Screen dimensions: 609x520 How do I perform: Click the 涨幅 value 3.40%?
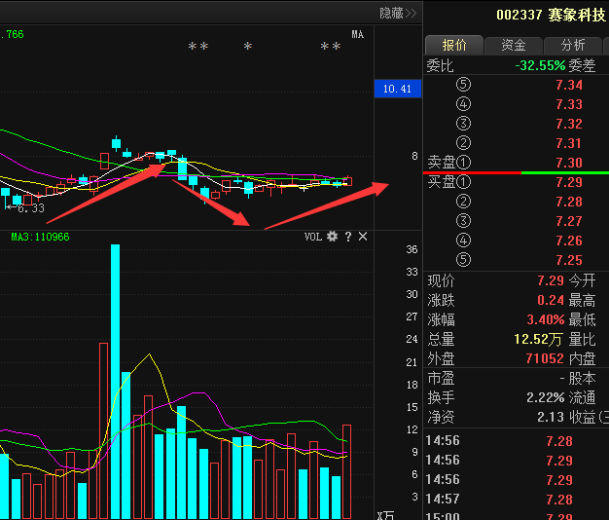[546, 319]
